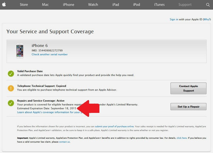This screenshot has height=153, width=213.
Task: Select iPod in the navigation bar
Action: (137, 5)
